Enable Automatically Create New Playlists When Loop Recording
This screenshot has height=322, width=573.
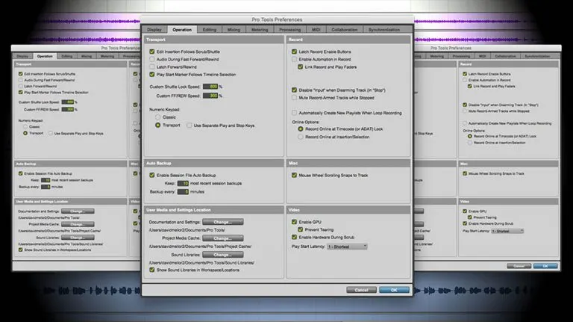click(294, 113)
